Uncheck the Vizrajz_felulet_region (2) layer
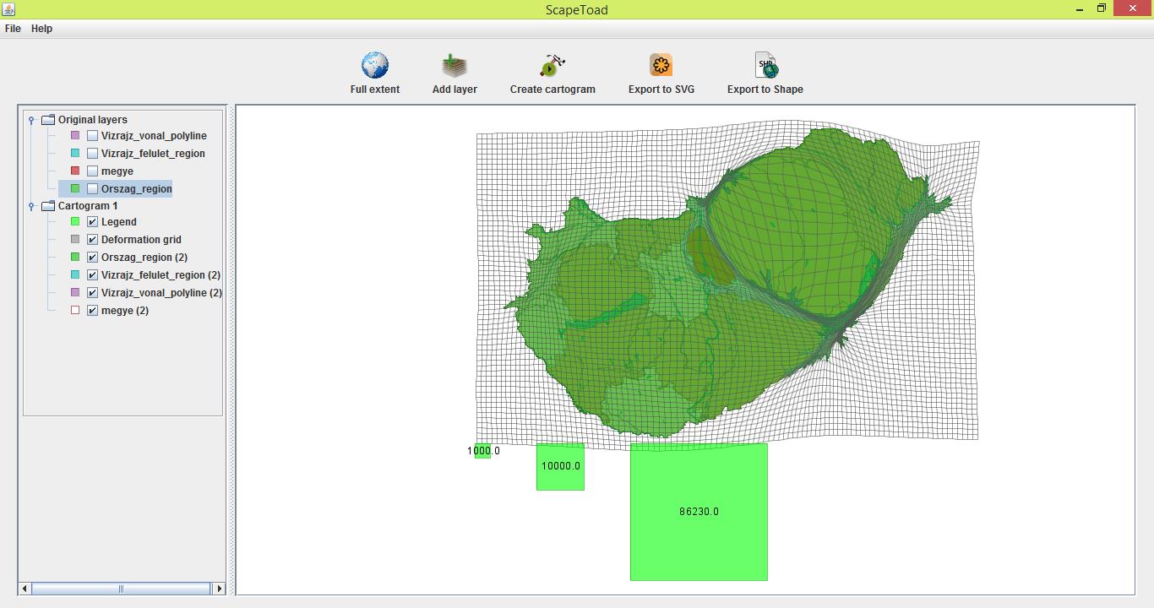This screenshot has width=1154, height=608. tap(93, 275)
